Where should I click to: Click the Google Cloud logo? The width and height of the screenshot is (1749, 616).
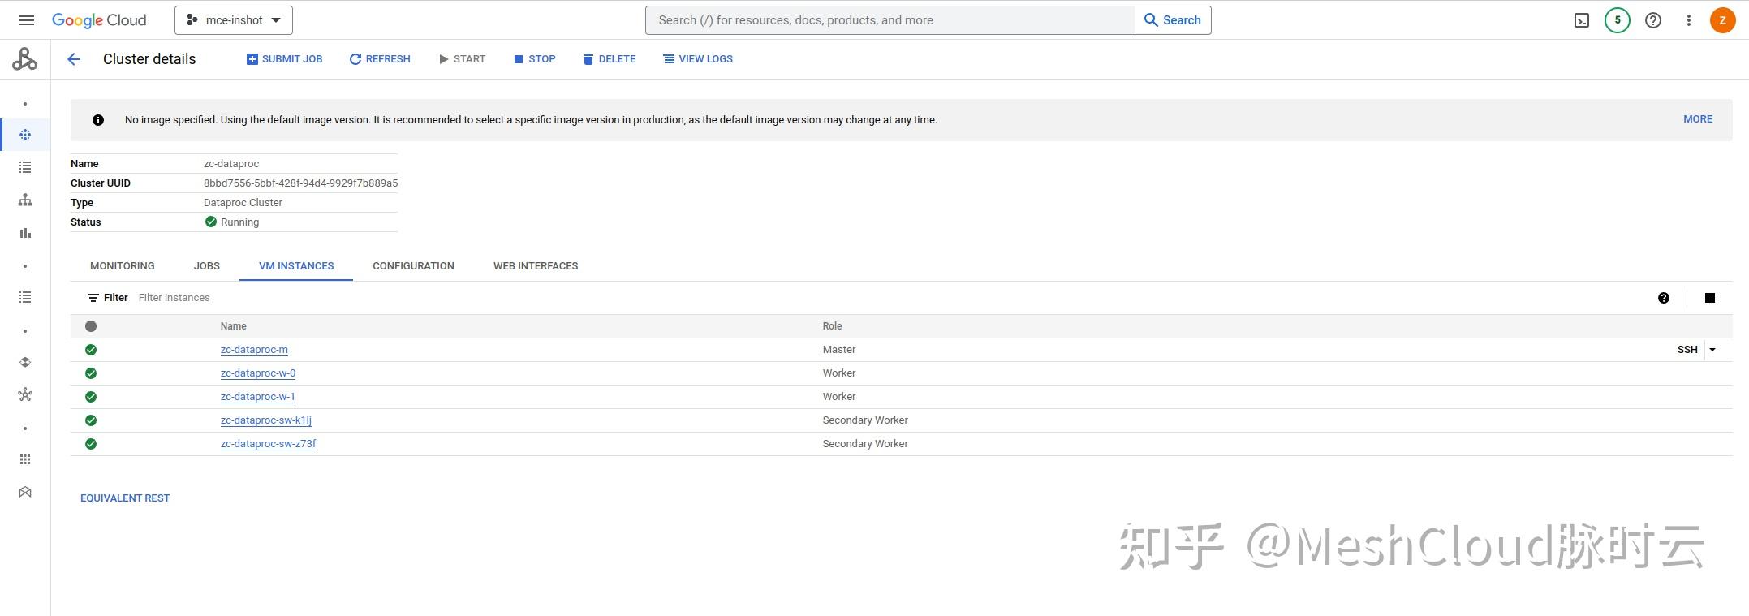[99, 20]
